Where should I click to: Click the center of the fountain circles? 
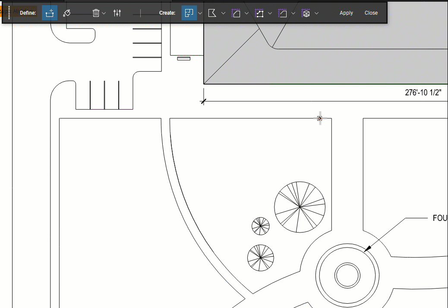pyautogui.click(x=347, y=275)
